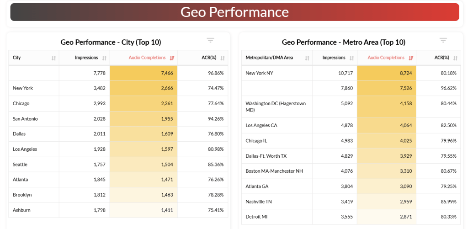Click sort icon on Metro table ACR(%)
Image resolution: width=468 pixels, height=229 pixels.
click(455, 58)
